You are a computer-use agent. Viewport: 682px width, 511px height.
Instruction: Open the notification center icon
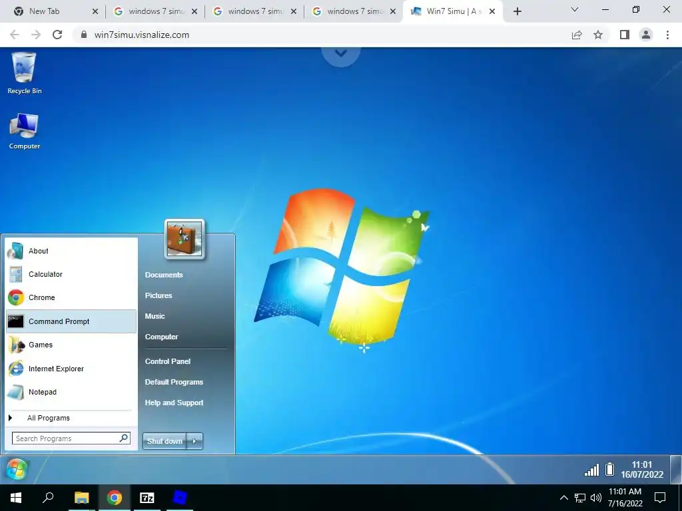(660, 498)
